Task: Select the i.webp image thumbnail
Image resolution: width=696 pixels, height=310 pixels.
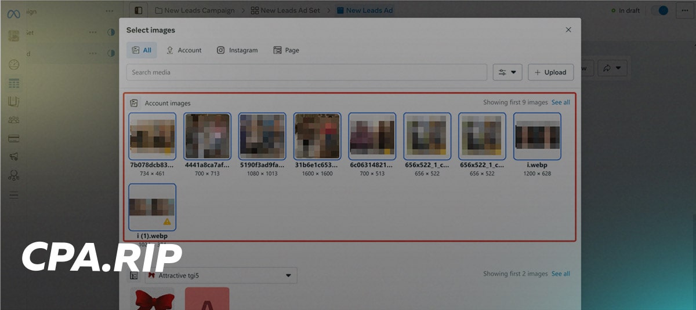Action: point(537,136)
